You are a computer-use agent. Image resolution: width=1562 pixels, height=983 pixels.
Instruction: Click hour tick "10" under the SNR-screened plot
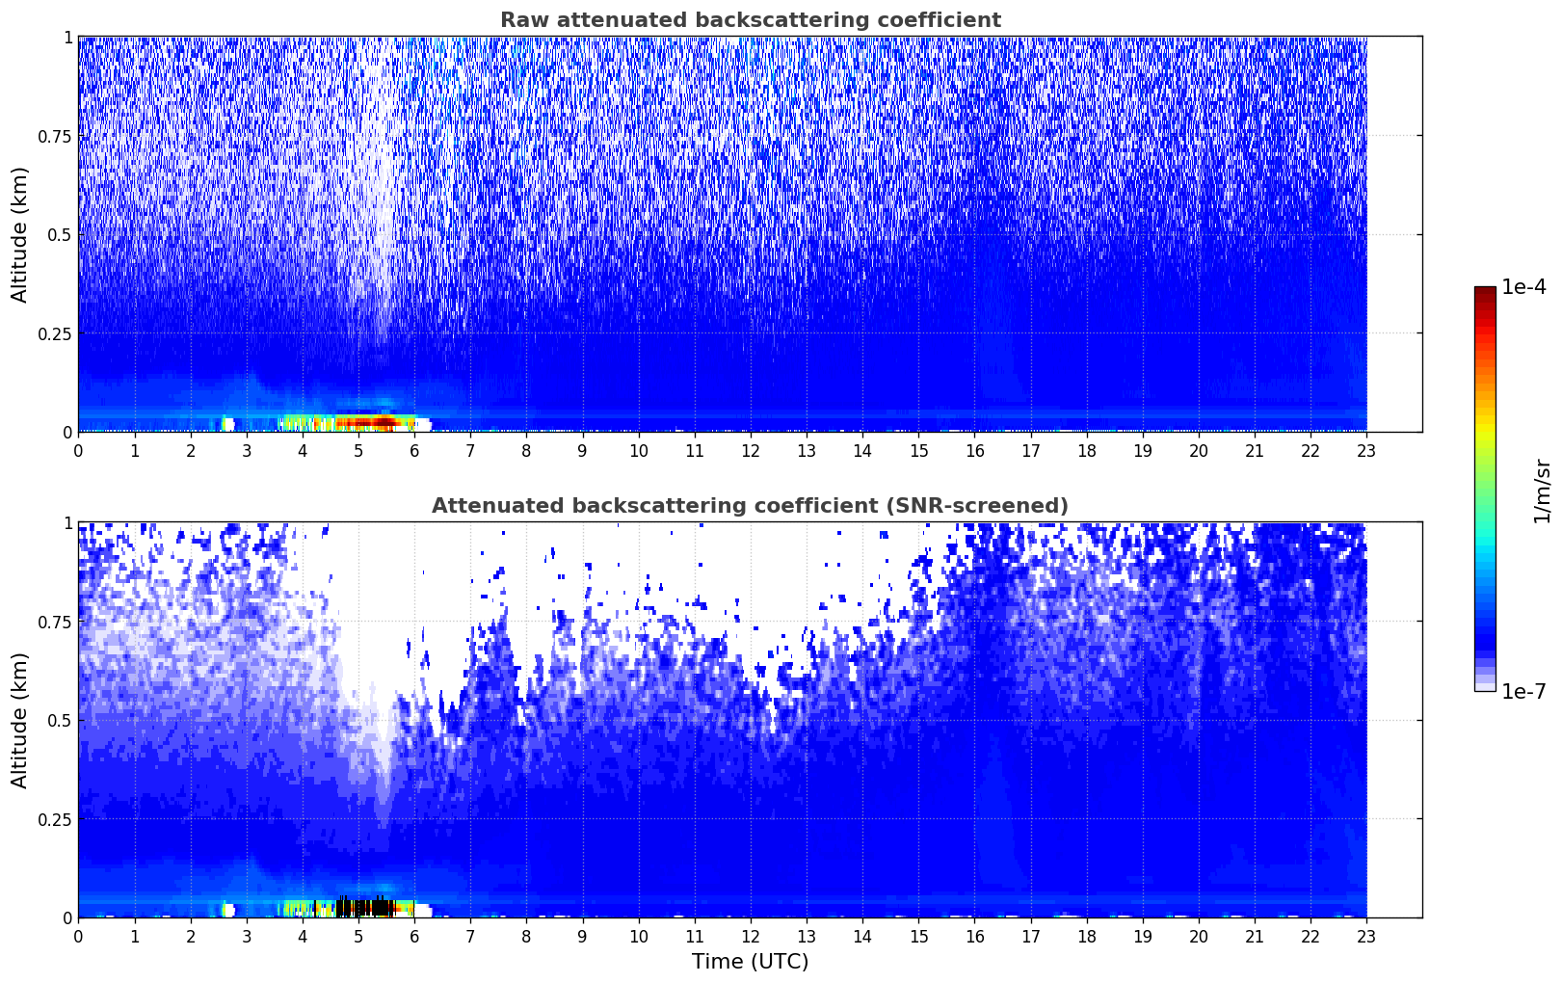tap(639, 936)
